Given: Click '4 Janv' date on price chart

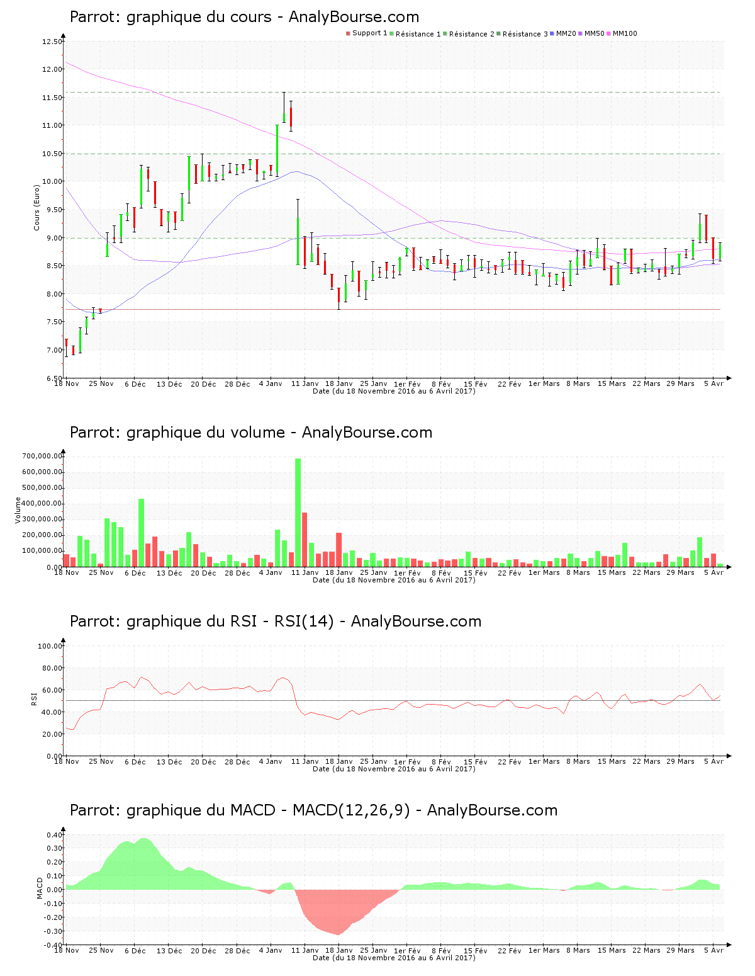Looking at the screenshot, I should (x=271, y=383).
